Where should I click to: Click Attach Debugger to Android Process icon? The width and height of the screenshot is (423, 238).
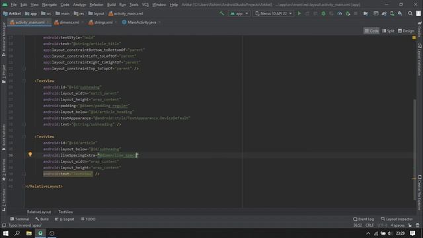348,13
